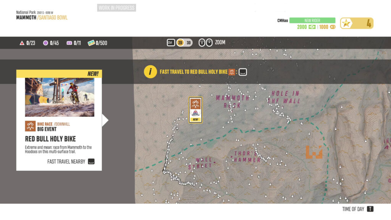Image resolution: width=391 pixels, height=220 pixels.
Task: Click Fast Travel to Red Bull Holy Bike
Action: click(193, 72)
